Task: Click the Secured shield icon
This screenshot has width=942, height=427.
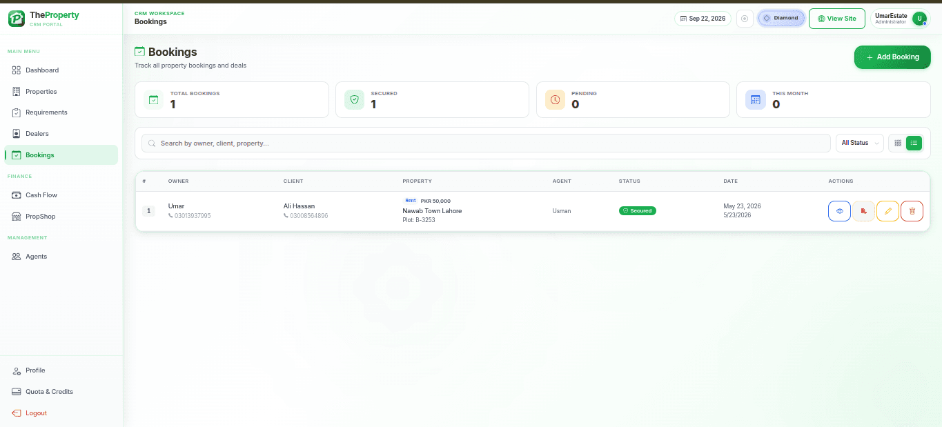Action: [x=354, y=100]
